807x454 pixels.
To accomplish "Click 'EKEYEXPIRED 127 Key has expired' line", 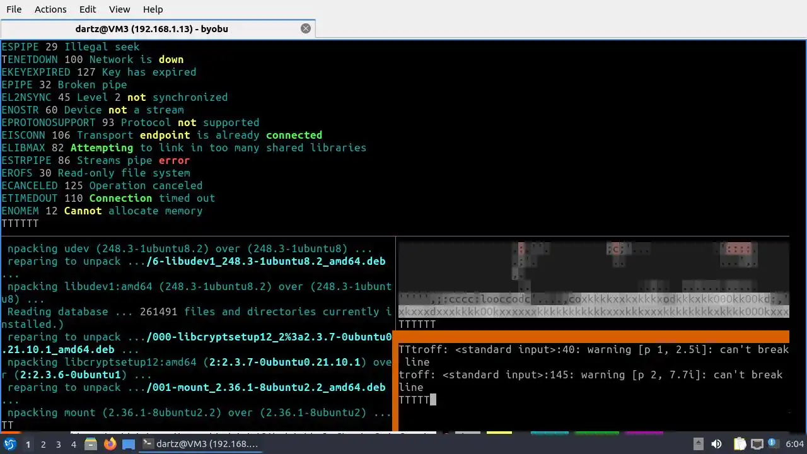I will click(99, 72).
